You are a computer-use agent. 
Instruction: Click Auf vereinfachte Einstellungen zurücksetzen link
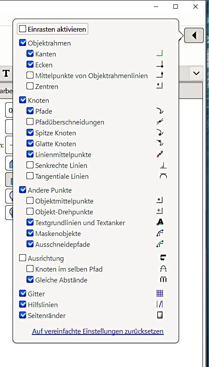(98, 331)
